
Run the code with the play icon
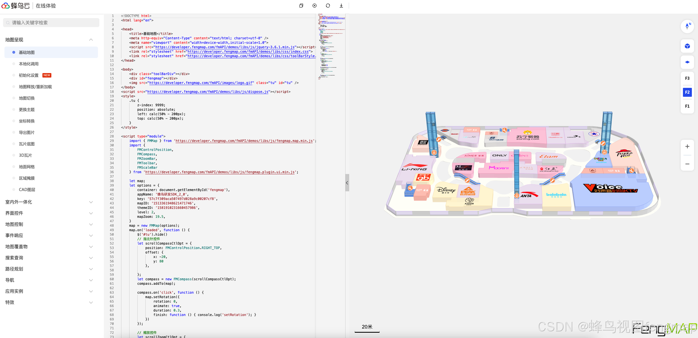(315, 6)
